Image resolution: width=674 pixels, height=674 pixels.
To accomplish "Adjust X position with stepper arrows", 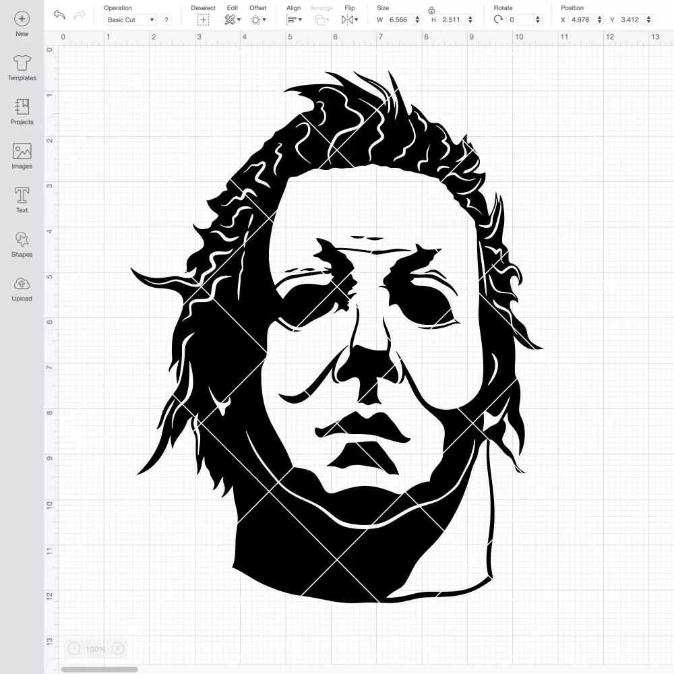I will (600, 20).
